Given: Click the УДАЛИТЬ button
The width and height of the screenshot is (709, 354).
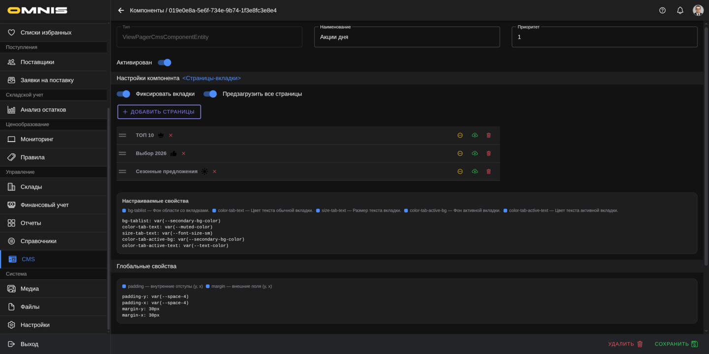Looking at the screenshot, I should tap(626, 344).
